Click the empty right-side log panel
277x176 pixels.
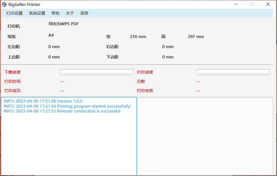pos(205,136)
